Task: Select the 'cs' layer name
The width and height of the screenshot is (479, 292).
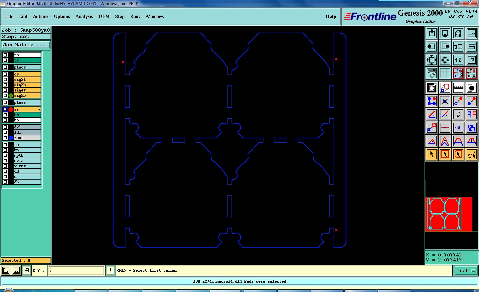Action: point(27,74)
